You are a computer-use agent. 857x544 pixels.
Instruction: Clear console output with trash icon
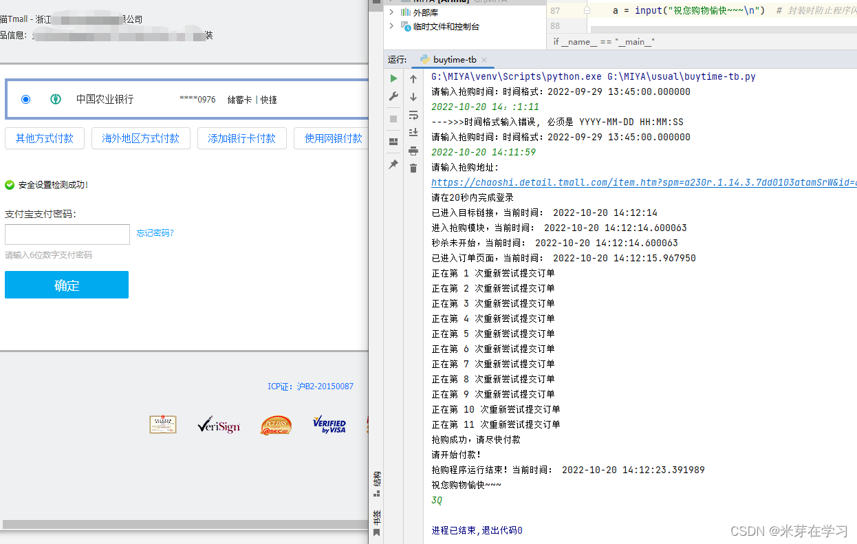click(413, 168)
